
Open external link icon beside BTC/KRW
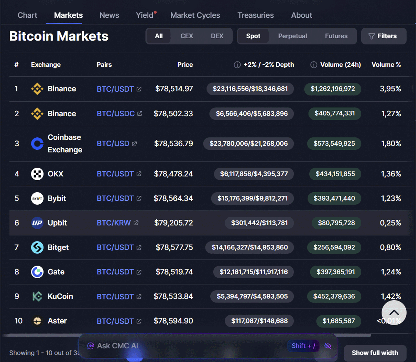pos(136,223)
